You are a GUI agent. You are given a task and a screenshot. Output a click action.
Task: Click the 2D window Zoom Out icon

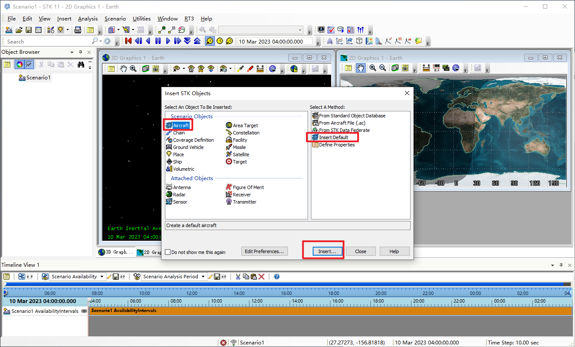point(383,68)
